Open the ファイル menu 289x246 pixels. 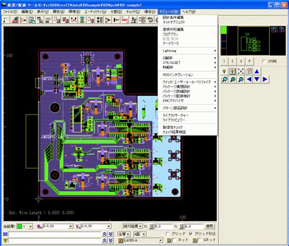10,12
